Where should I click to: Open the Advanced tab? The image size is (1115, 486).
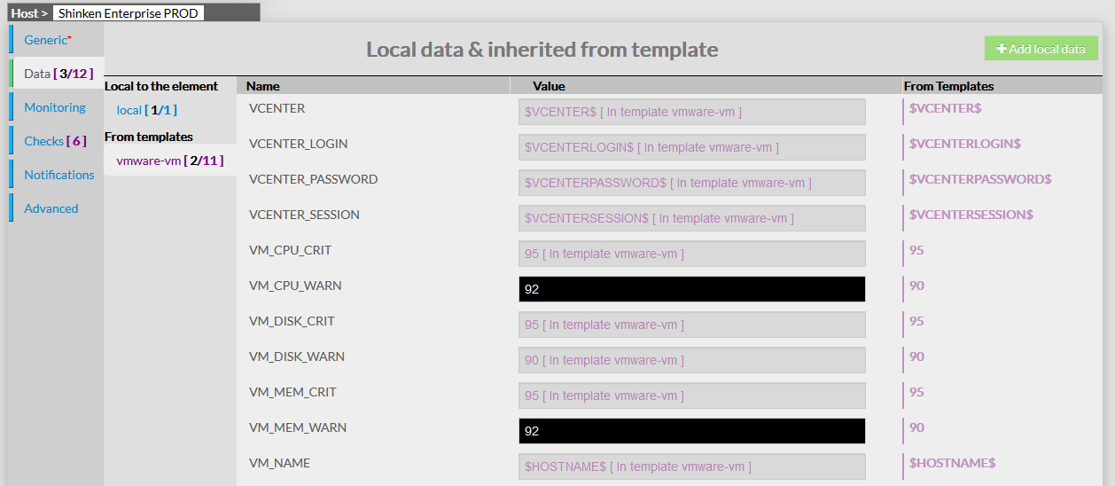point(51,208)
